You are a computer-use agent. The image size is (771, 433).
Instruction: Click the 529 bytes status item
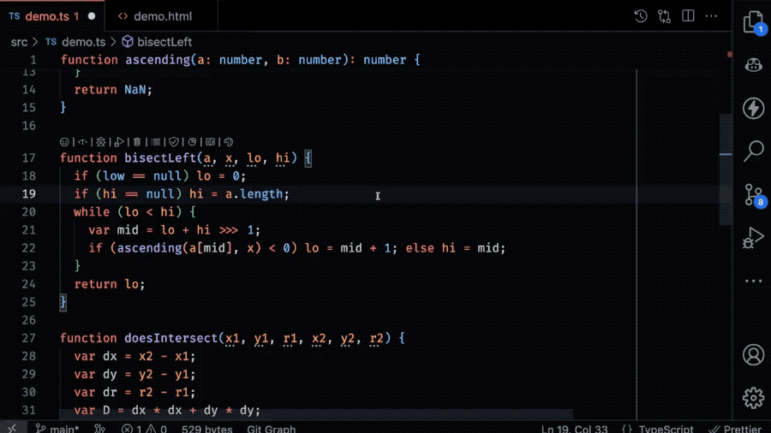pos(207,428)
